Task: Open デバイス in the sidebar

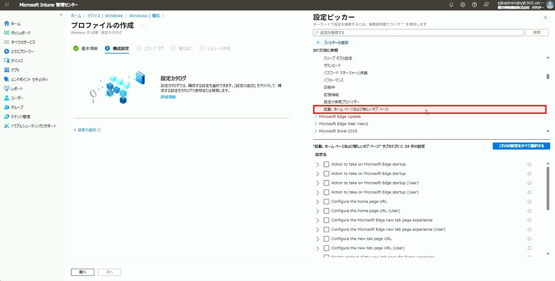Action: [x=17, y=61]
